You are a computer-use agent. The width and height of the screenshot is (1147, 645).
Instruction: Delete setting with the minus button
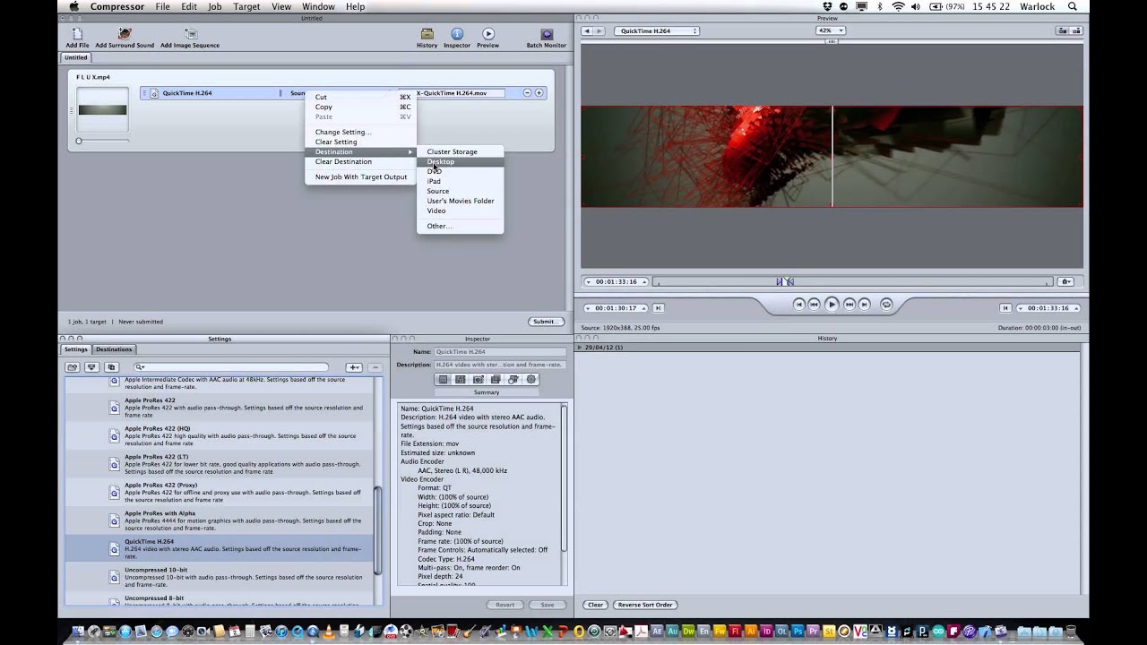pyautogui.click(x=375, y=367)
